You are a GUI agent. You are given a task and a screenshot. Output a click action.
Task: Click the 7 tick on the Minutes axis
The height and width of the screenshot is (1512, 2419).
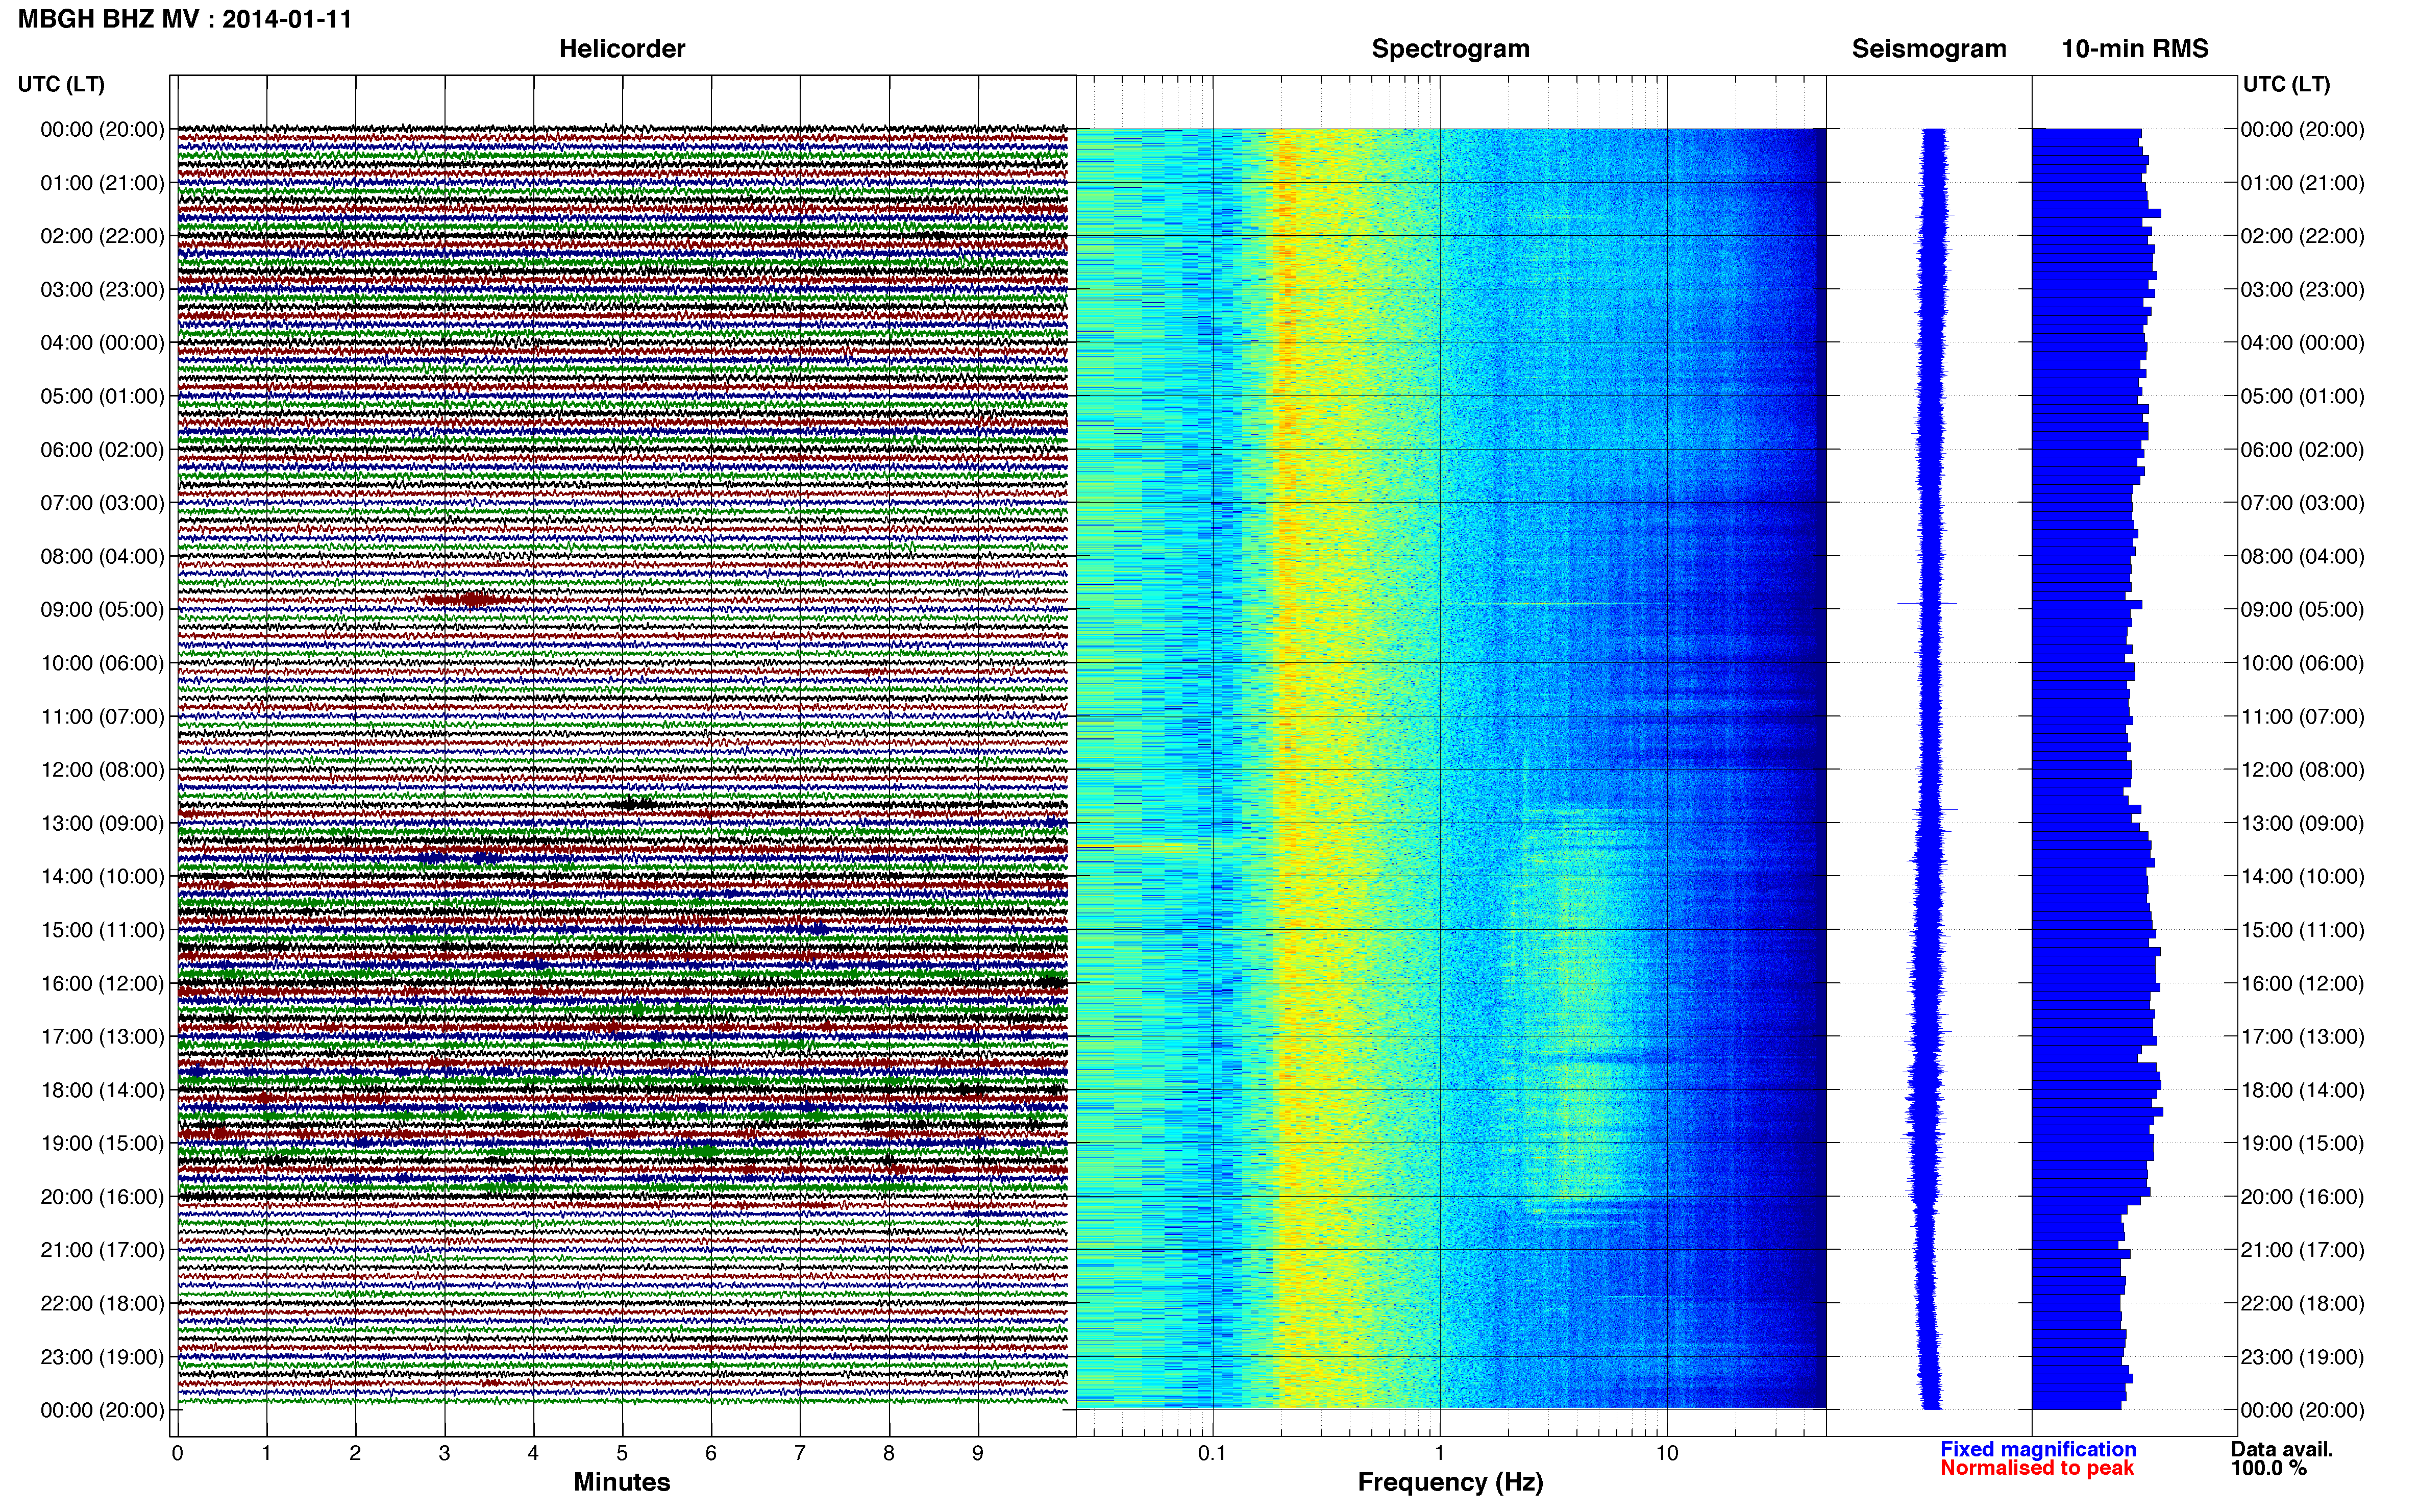pos(800,1453)
